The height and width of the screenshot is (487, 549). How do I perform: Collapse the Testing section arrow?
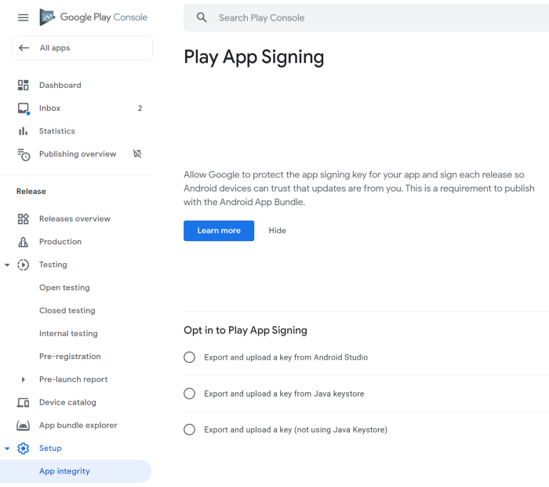pos(7,265)
